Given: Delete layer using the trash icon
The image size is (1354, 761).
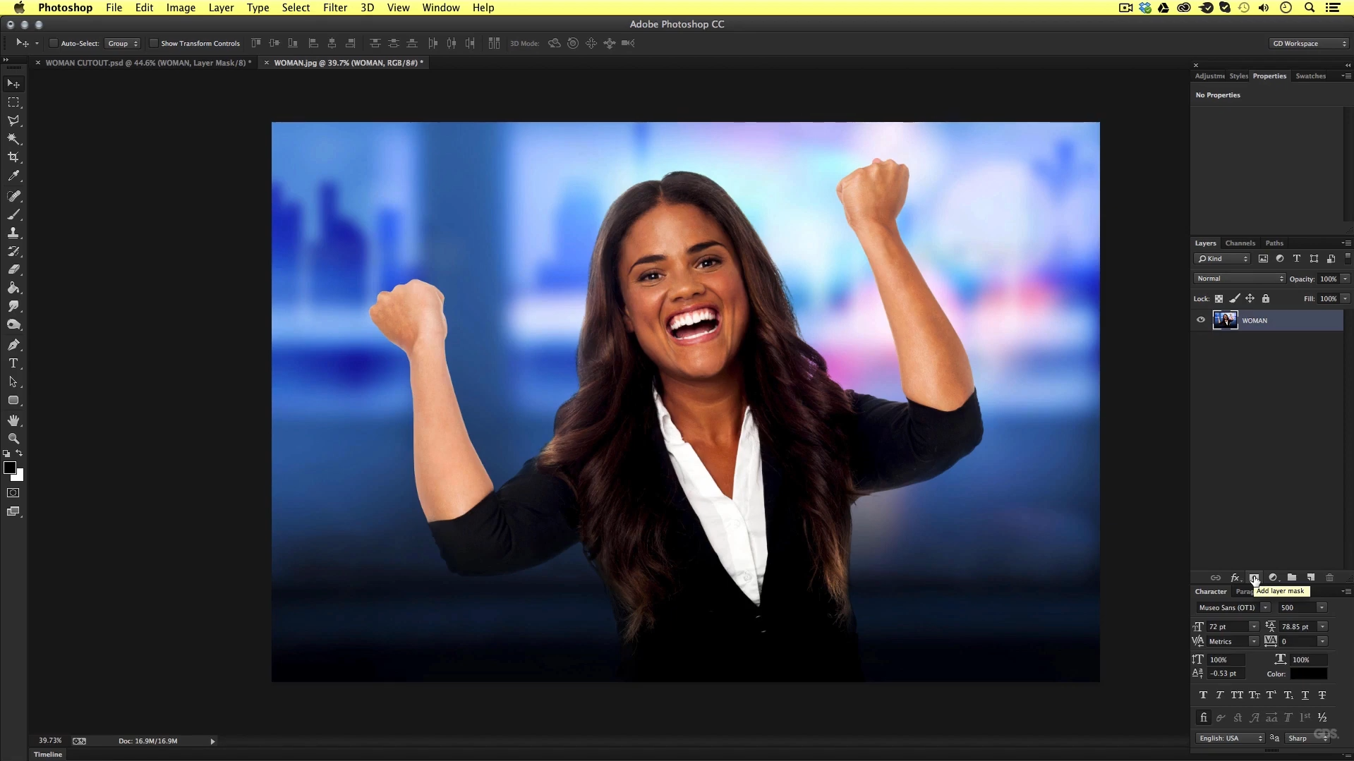Looking at the screenshot, I should 1330,577.
